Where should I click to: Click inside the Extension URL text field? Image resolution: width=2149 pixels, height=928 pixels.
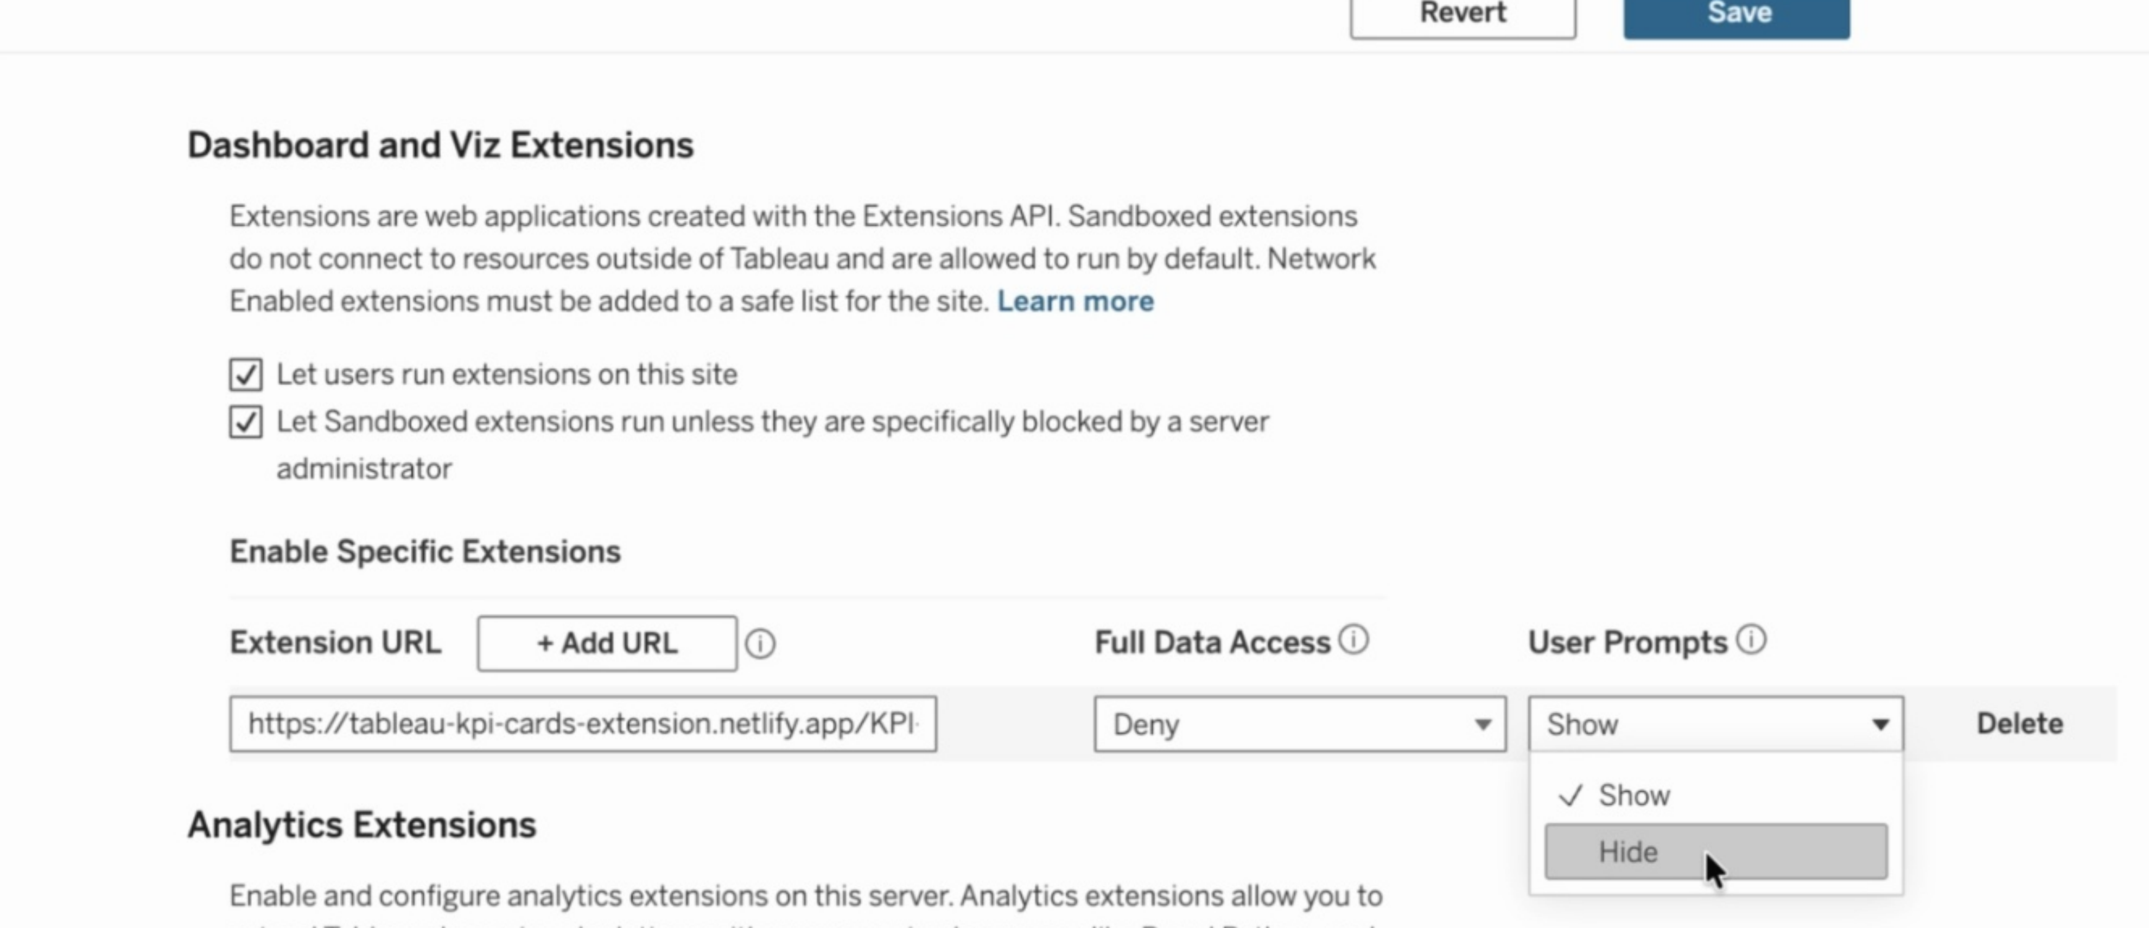584,723
